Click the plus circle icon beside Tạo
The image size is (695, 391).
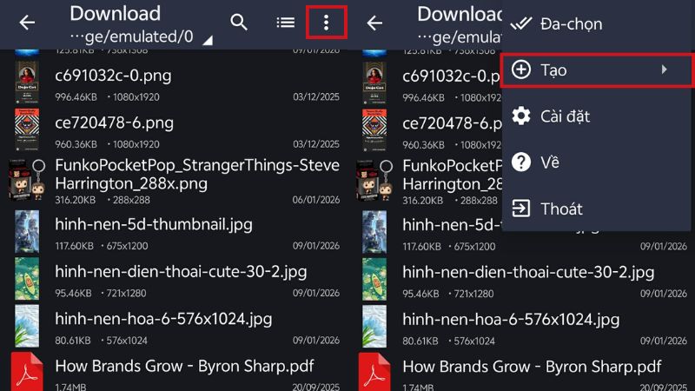(520, 70)
